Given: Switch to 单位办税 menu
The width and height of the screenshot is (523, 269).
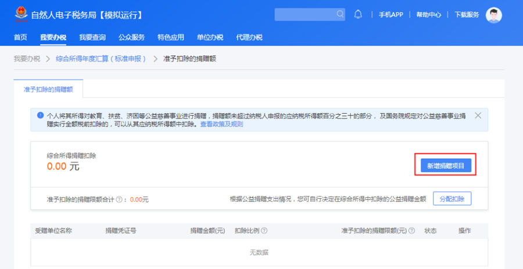Looking at the screenshot, I should (210, 38).
